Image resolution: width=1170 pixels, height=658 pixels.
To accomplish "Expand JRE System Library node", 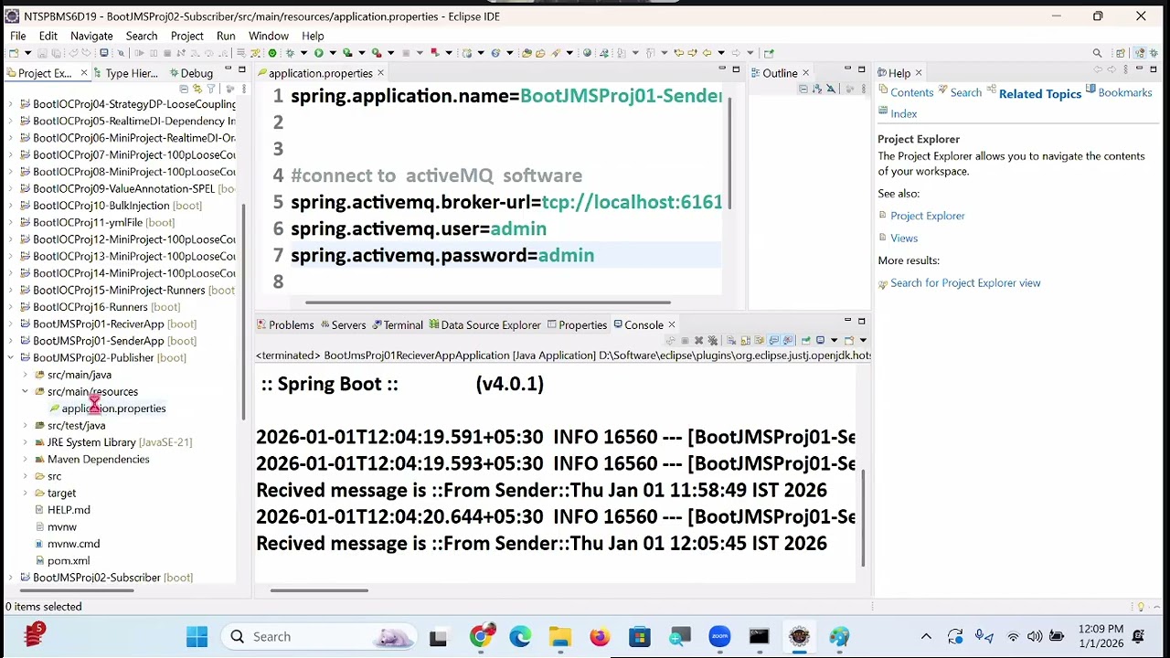I will point(26,442).
